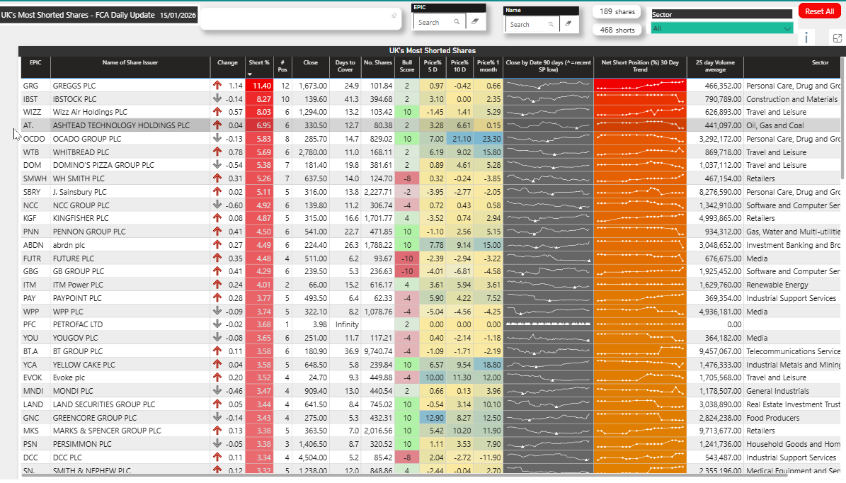846x483 pixels.
Task: Select the YELLOW CAKE PLC name cell
Action: (130, 364)
